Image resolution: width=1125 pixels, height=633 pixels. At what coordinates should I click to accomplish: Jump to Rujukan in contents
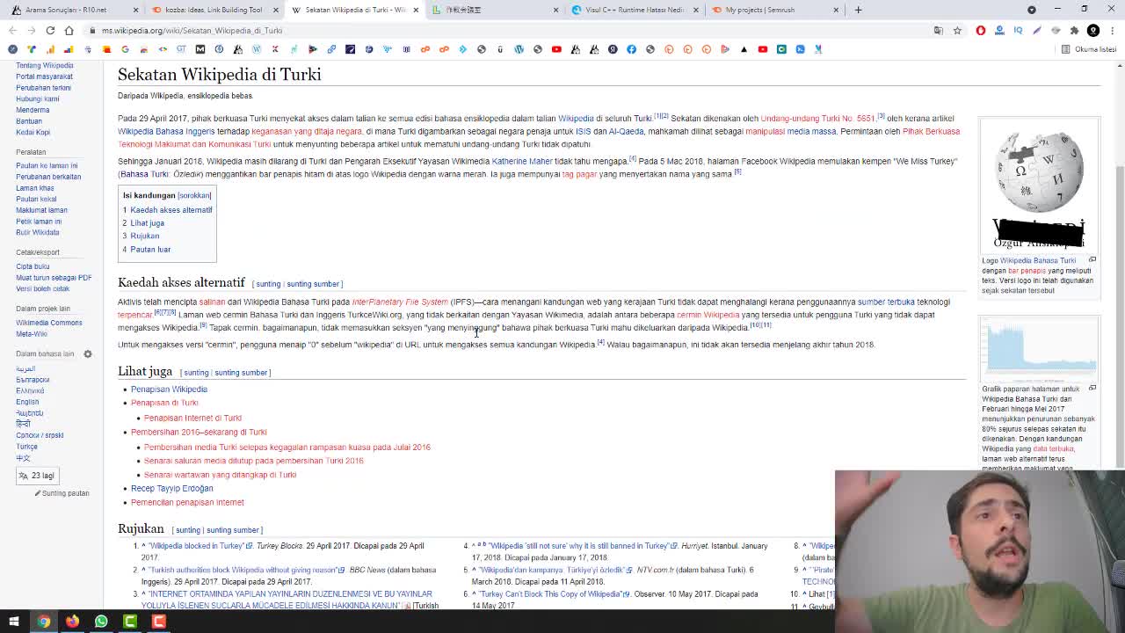click(145, 236)
